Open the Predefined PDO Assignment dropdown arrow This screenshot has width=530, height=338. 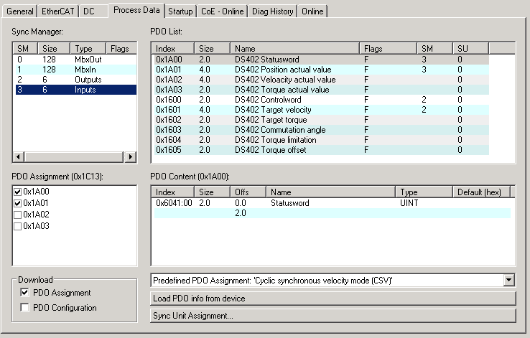[x=508, y=281]
